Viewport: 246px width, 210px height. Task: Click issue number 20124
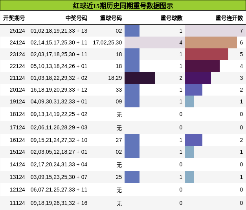click(17, 90)
